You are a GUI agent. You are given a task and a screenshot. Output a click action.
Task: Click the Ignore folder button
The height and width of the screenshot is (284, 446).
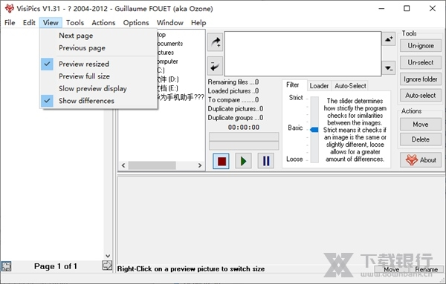421,79
